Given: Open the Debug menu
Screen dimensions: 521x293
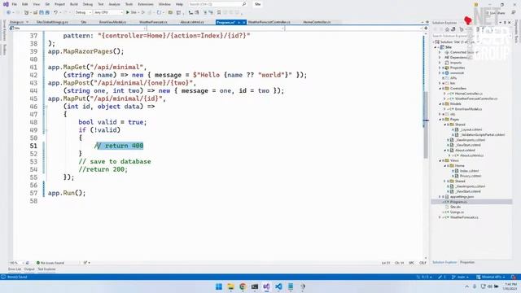Looking at the screenshot, I should pos(88,4).
